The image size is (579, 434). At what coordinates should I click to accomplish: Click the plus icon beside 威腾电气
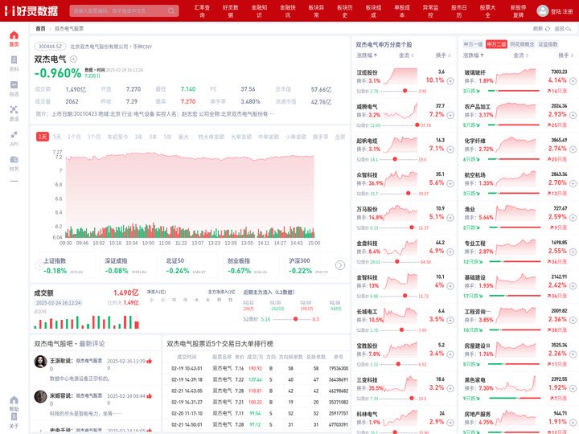pos(450,115)
